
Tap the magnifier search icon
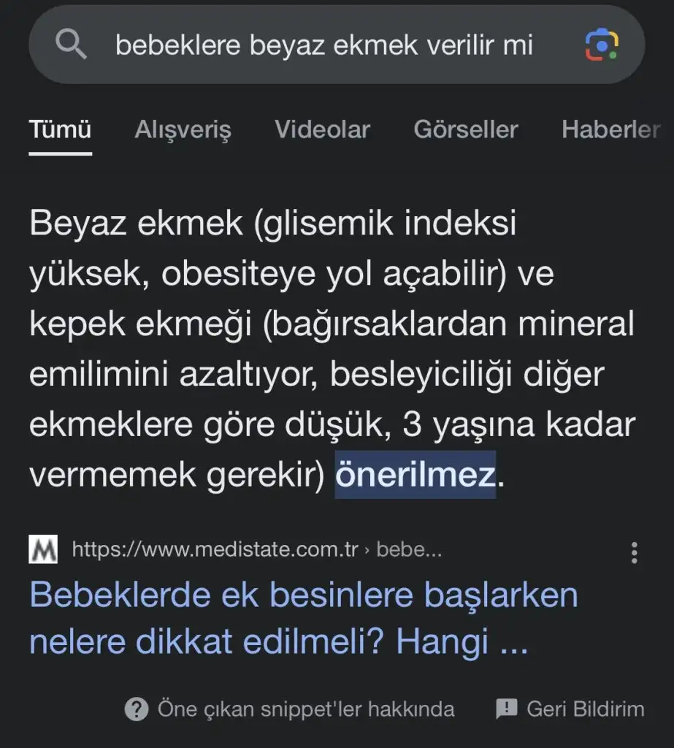tap(72, 46)
